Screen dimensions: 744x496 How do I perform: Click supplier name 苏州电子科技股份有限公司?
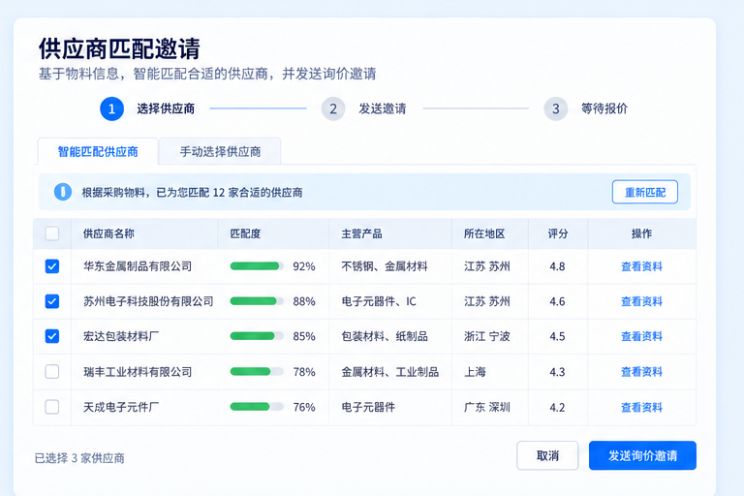click(x=148, y=301)
